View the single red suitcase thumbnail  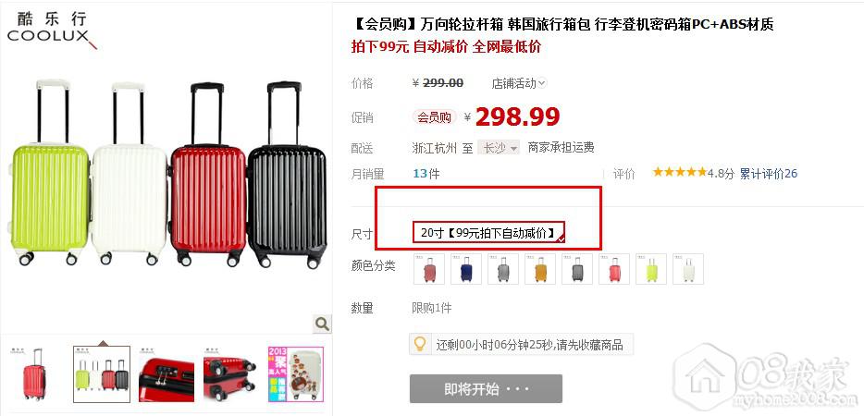(35, 374)
